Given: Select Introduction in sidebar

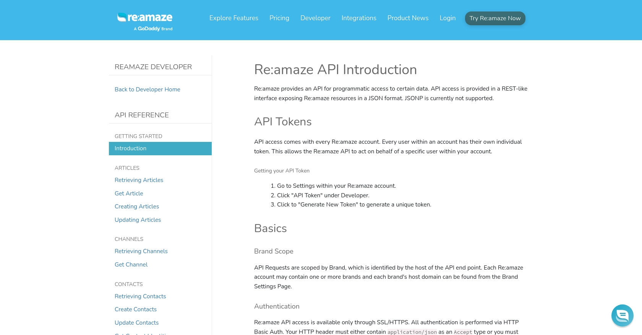Looking at the screenshot, I should [x=160, y=148].
